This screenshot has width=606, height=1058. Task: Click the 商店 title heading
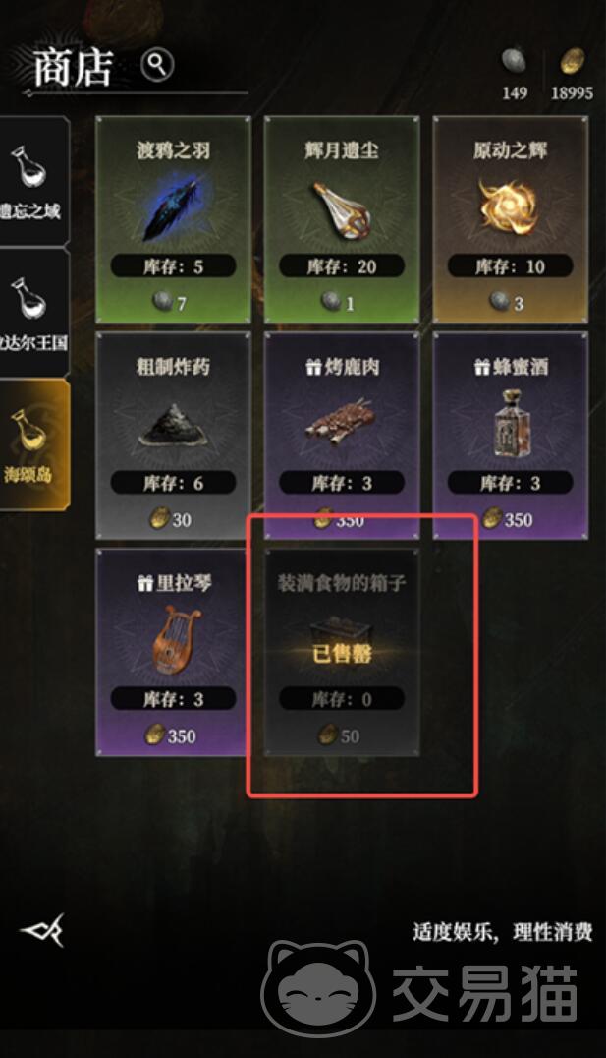click(72, 68)
